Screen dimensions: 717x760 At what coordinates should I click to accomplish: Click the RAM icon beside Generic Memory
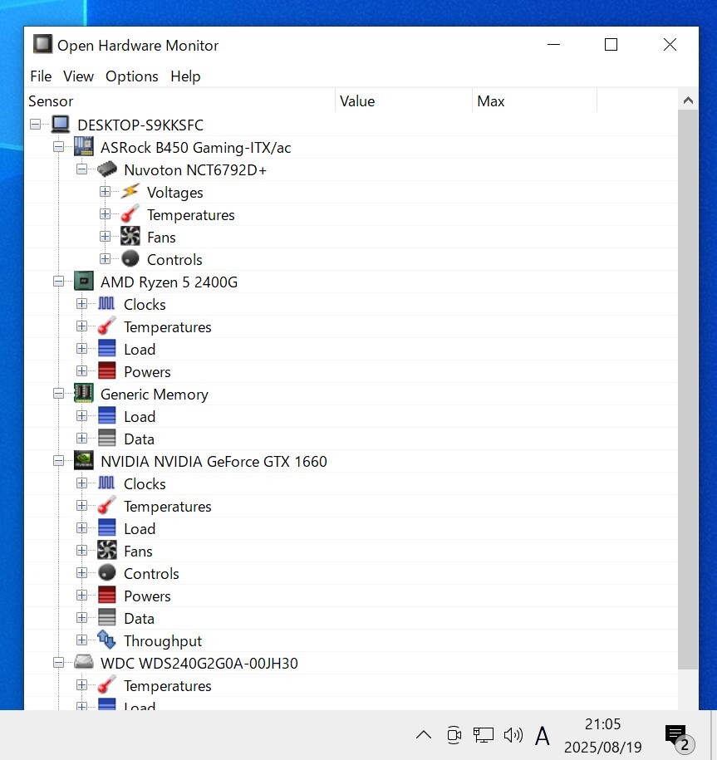coord(83,393)
